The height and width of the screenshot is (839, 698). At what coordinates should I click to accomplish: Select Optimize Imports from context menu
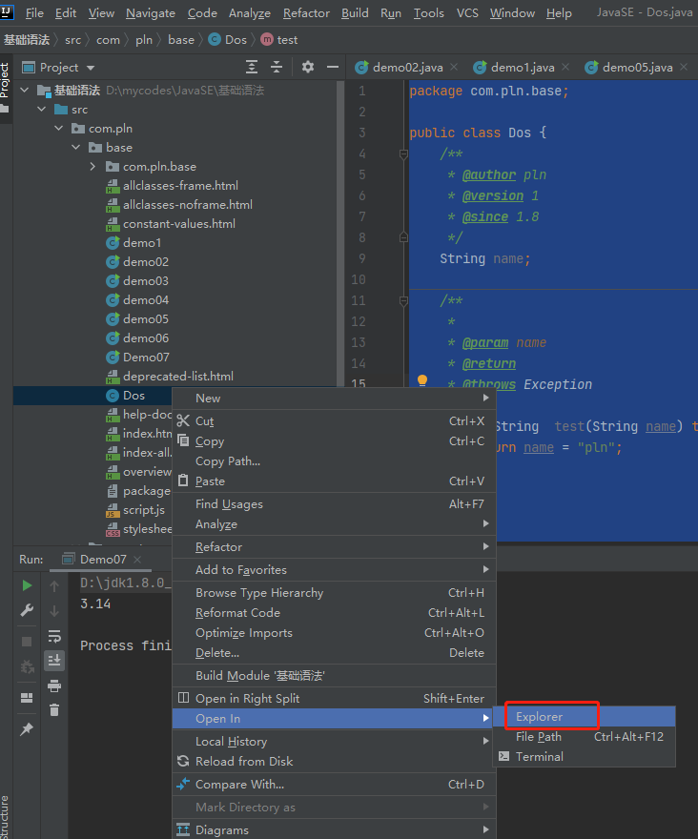click(334, 633)
